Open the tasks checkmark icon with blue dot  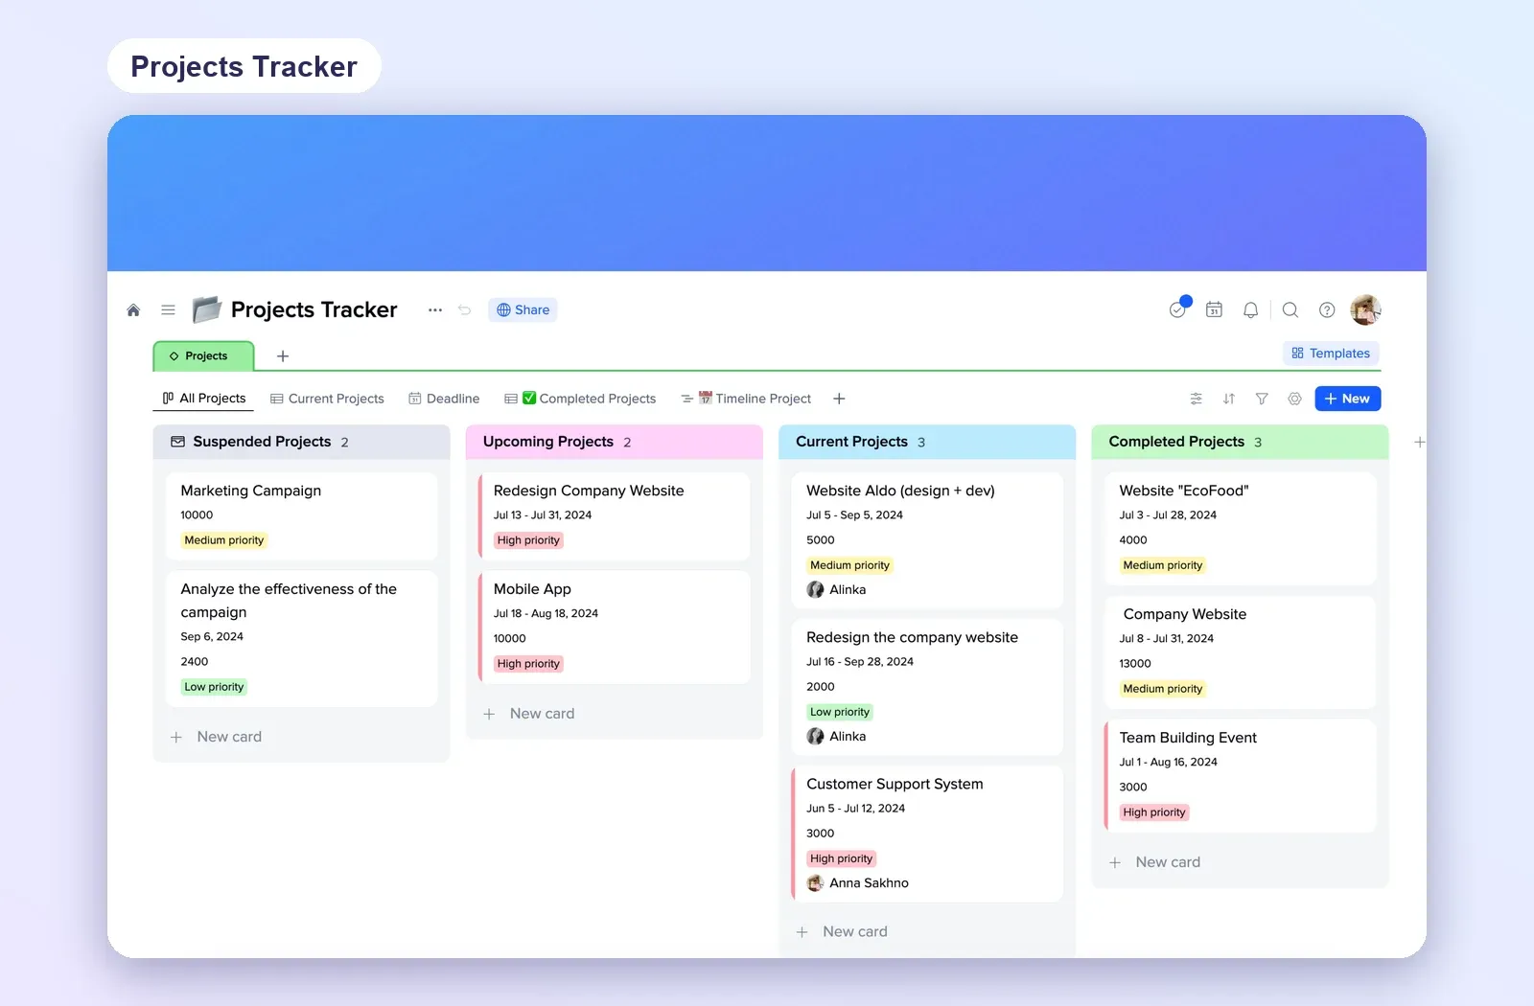tap(1178, 309)
